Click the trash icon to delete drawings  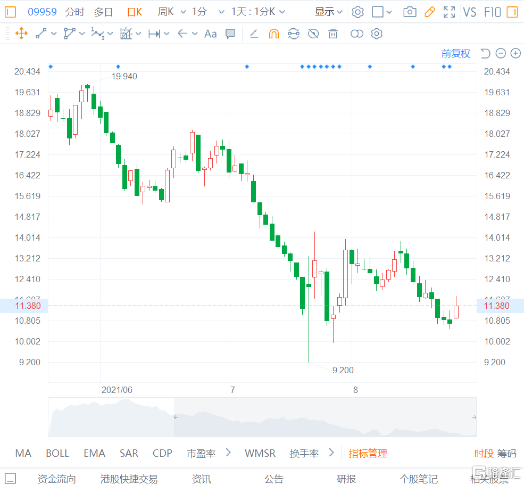click(x=333, y=34)
